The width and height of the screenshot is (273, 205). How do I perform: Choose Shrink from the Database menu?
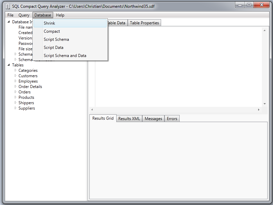point(70,23)
